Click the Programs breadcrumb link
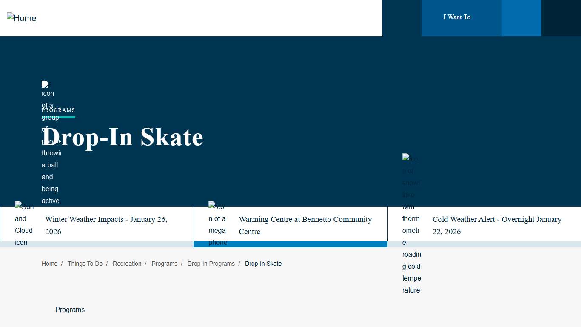The width and height of the screenshot is (581, 327). (164, 264)
